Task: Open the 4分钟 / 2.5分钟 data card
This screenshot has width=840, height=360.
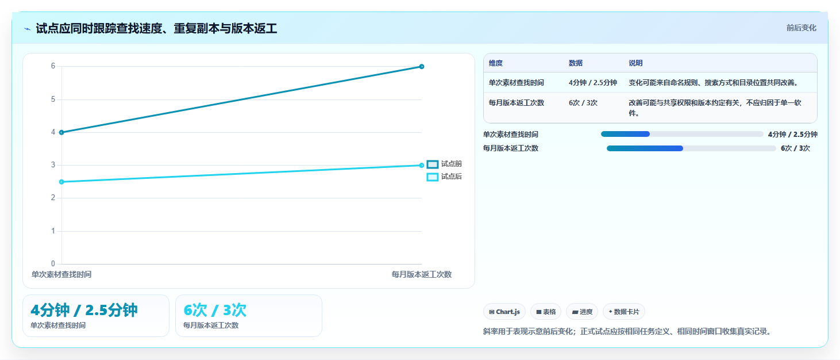Action: click(96, 316)
